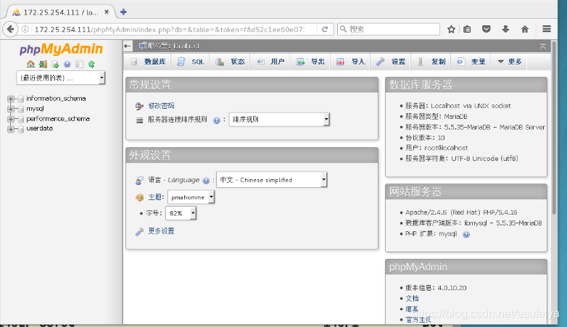Open the information_schema database

click(56, 99)
